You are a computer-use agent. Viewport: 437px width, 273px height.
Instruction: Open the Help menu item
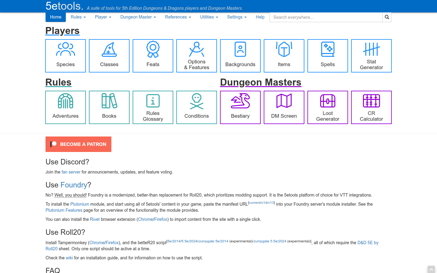click(260, 17)
